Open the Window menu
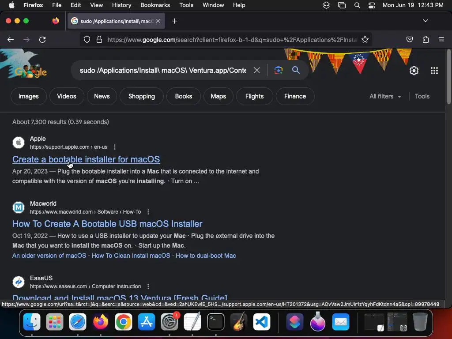This screenshot has height=339, width=452. tap(213, 5)
